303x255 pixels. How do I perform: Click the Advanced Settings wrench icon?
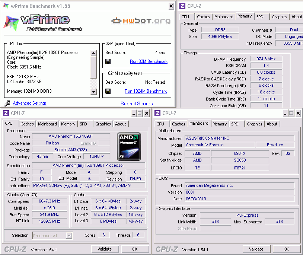coord(7,103)
